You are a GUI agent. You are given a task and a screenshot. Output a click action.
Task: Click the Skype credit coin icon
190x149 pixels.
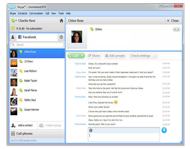pyautogui.click(x=13, y=28)
